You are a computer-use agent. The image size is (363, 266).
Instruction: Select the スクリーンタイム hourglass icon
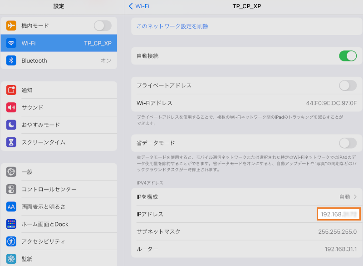click(x=10, y=143)
